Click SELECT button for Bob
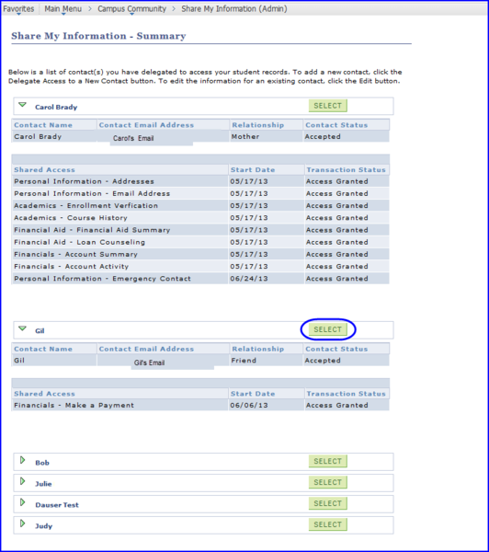Screen dimensions: 489x552 328,461
